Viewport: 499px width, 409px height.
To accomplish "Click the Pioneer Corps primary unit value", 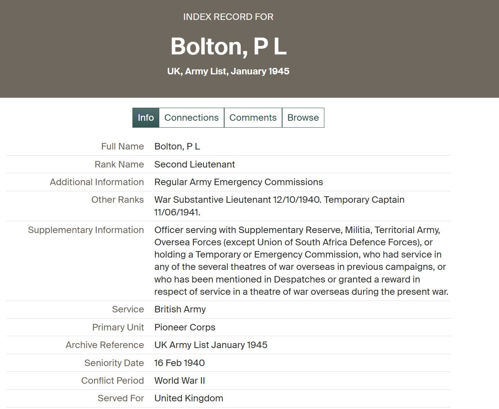I will point(185,327).
